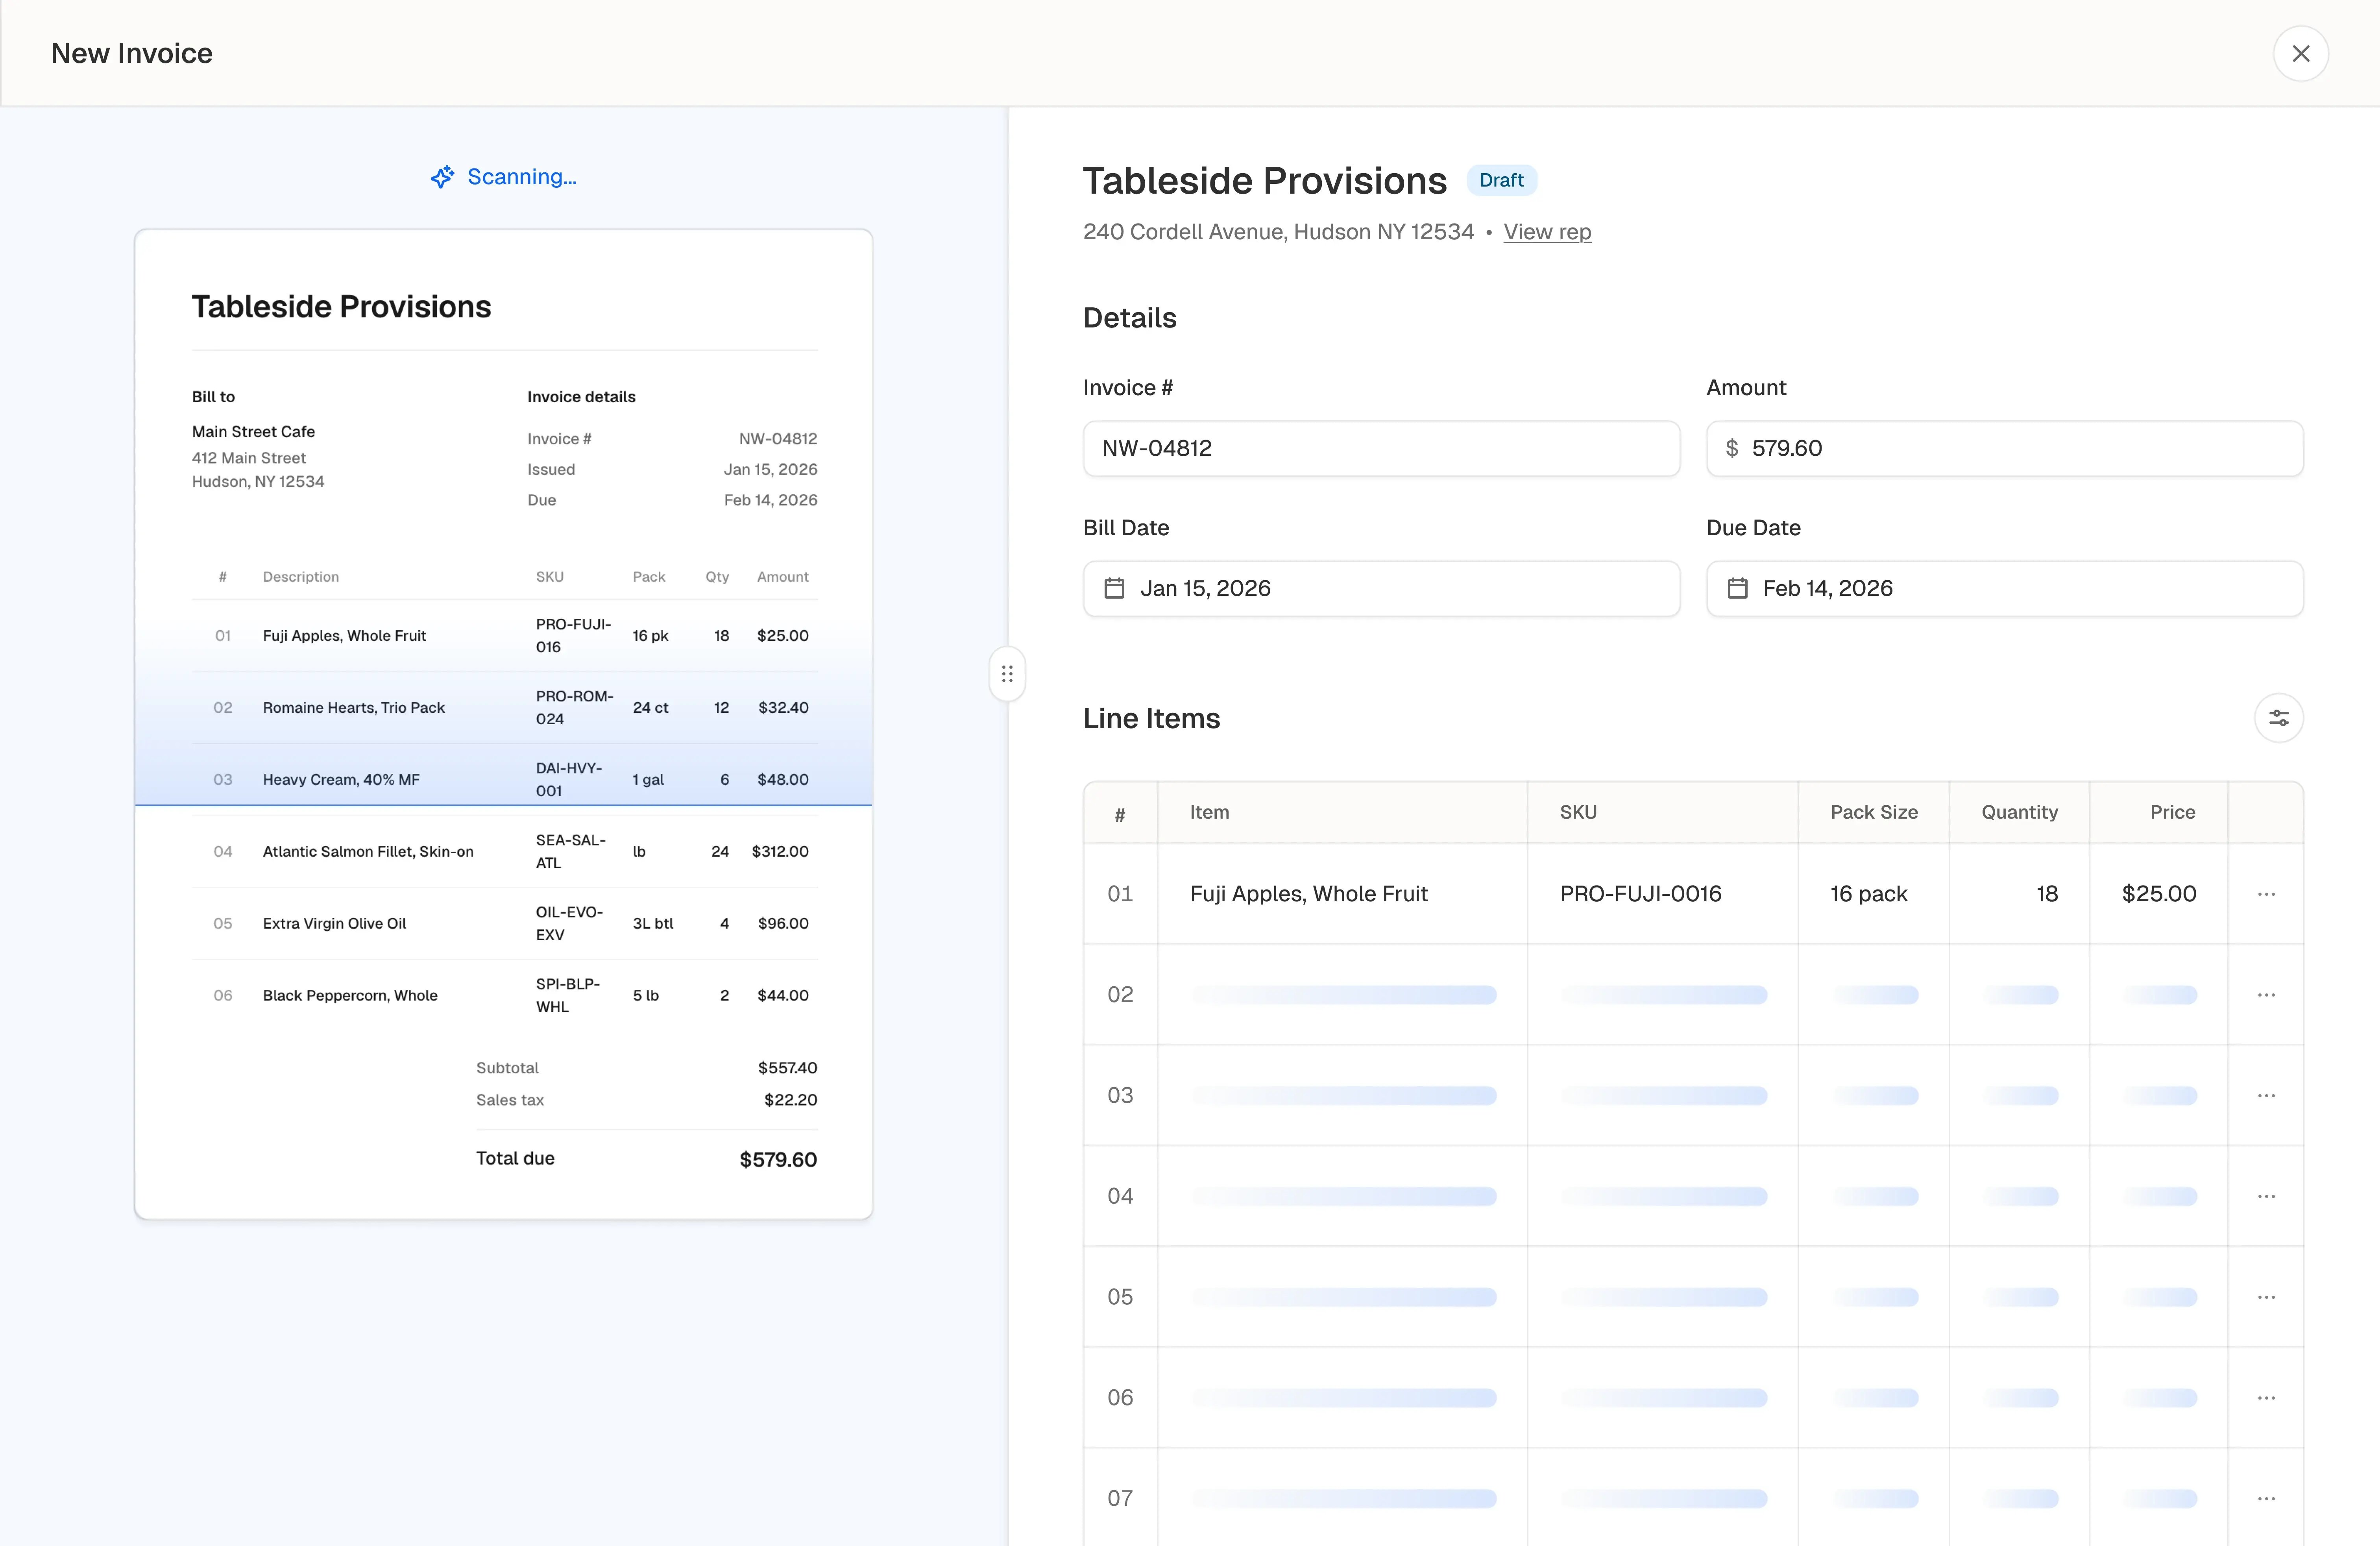Click the $312.00 amount in scanned invoice
The image size is (2380, 1546).
tap(780, 852)
